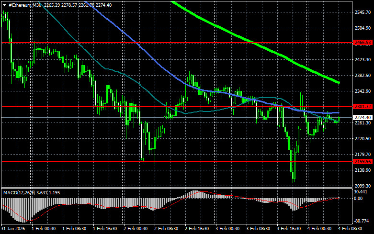
Task: Click the 2220.50 price axis label
Action: (363, 138)
